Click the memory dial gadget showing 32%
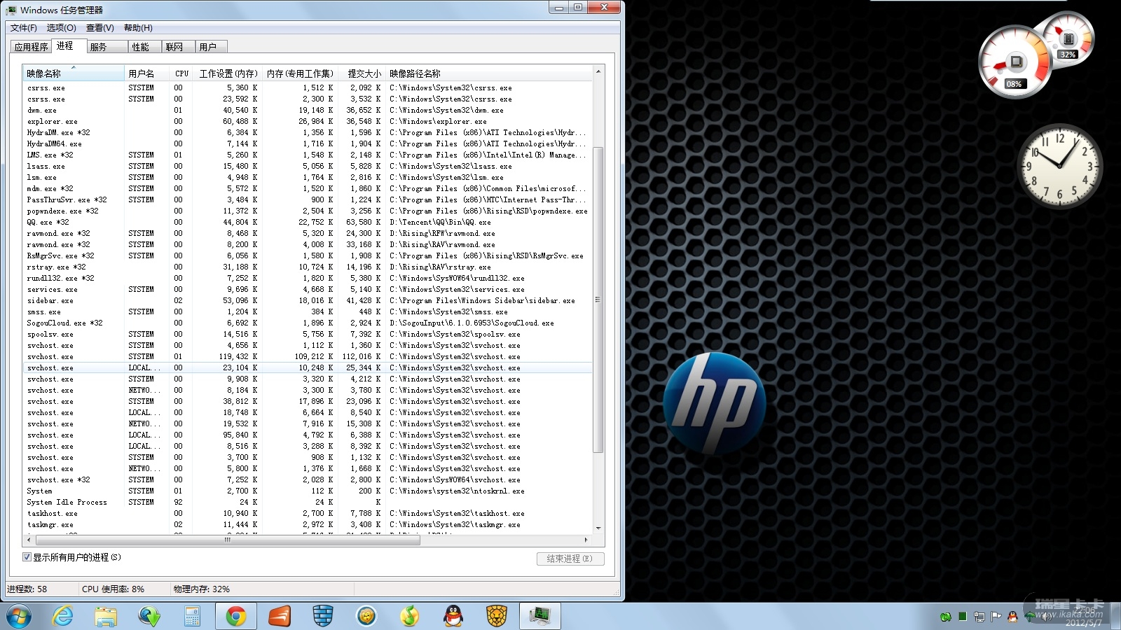Viewport: 1121px width, 630px height. pyautogui.click(x=1067, y=39)
